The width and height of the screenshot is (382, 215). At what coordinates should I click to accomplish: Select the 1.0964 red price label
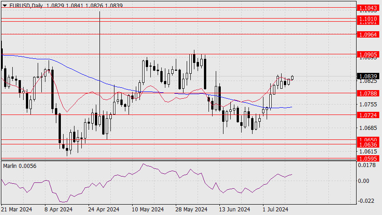coord(368,34)
